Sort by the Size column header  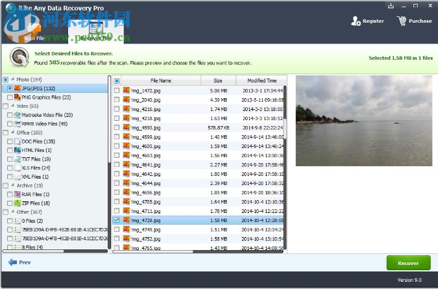pos(218,81)
